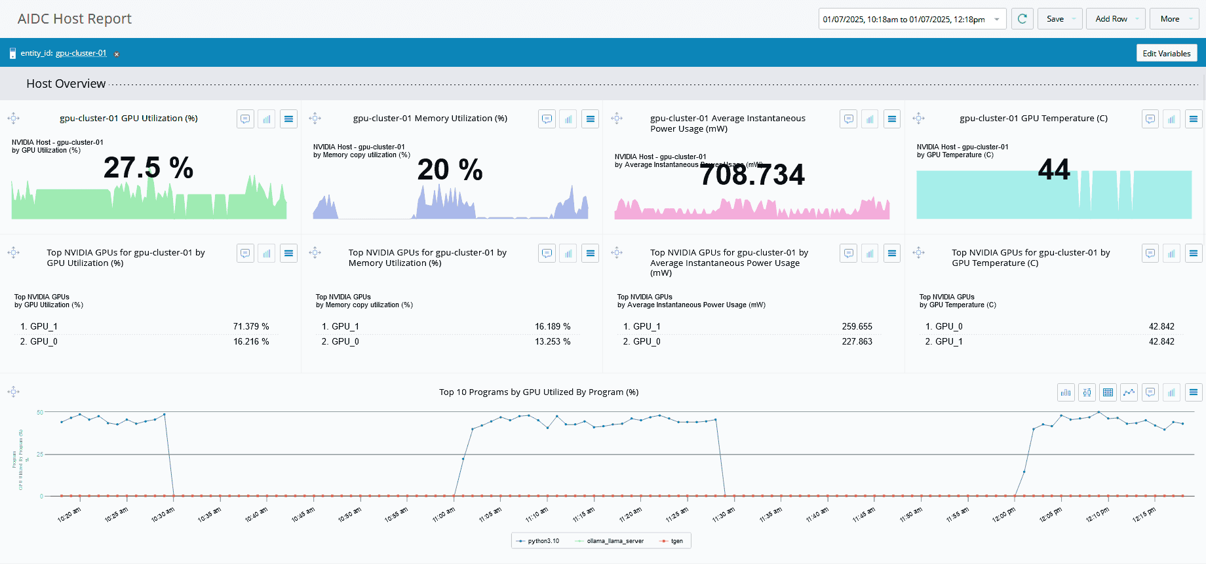Open the gpu-cluster-01 entity_id link

tap(81, 53)
